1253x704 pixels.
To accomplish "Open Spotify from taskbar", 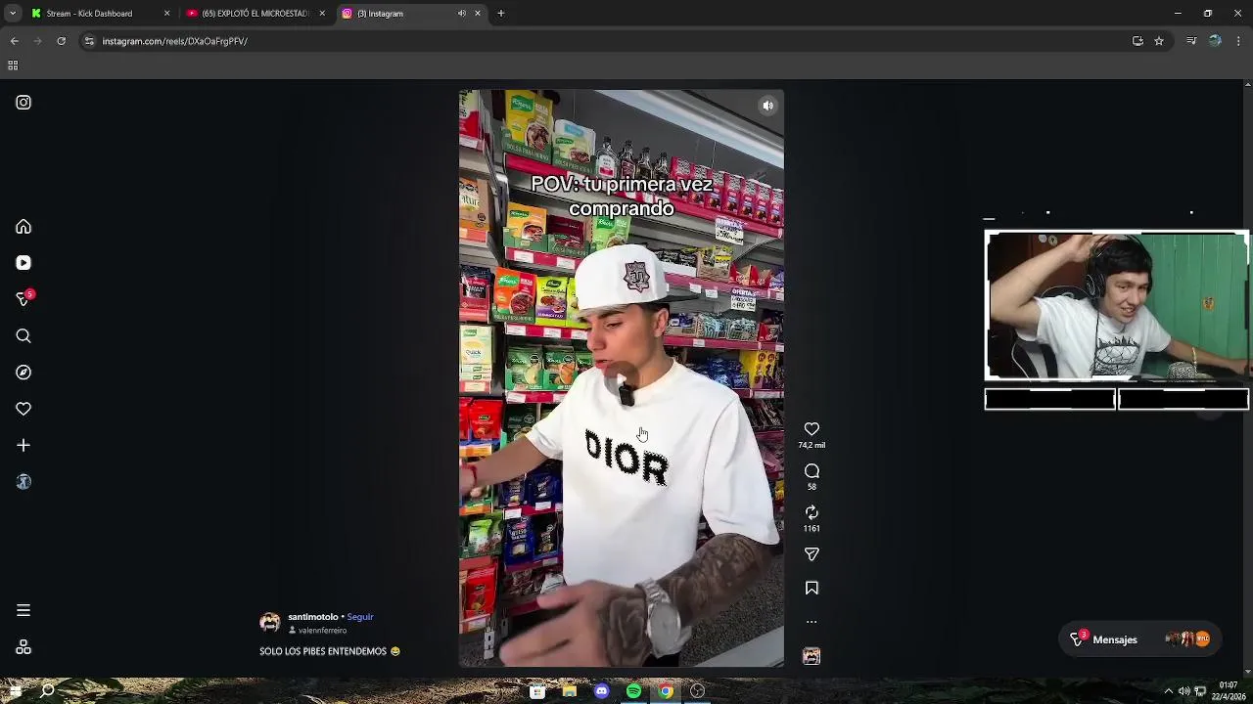I will click(x=633, y=691).
